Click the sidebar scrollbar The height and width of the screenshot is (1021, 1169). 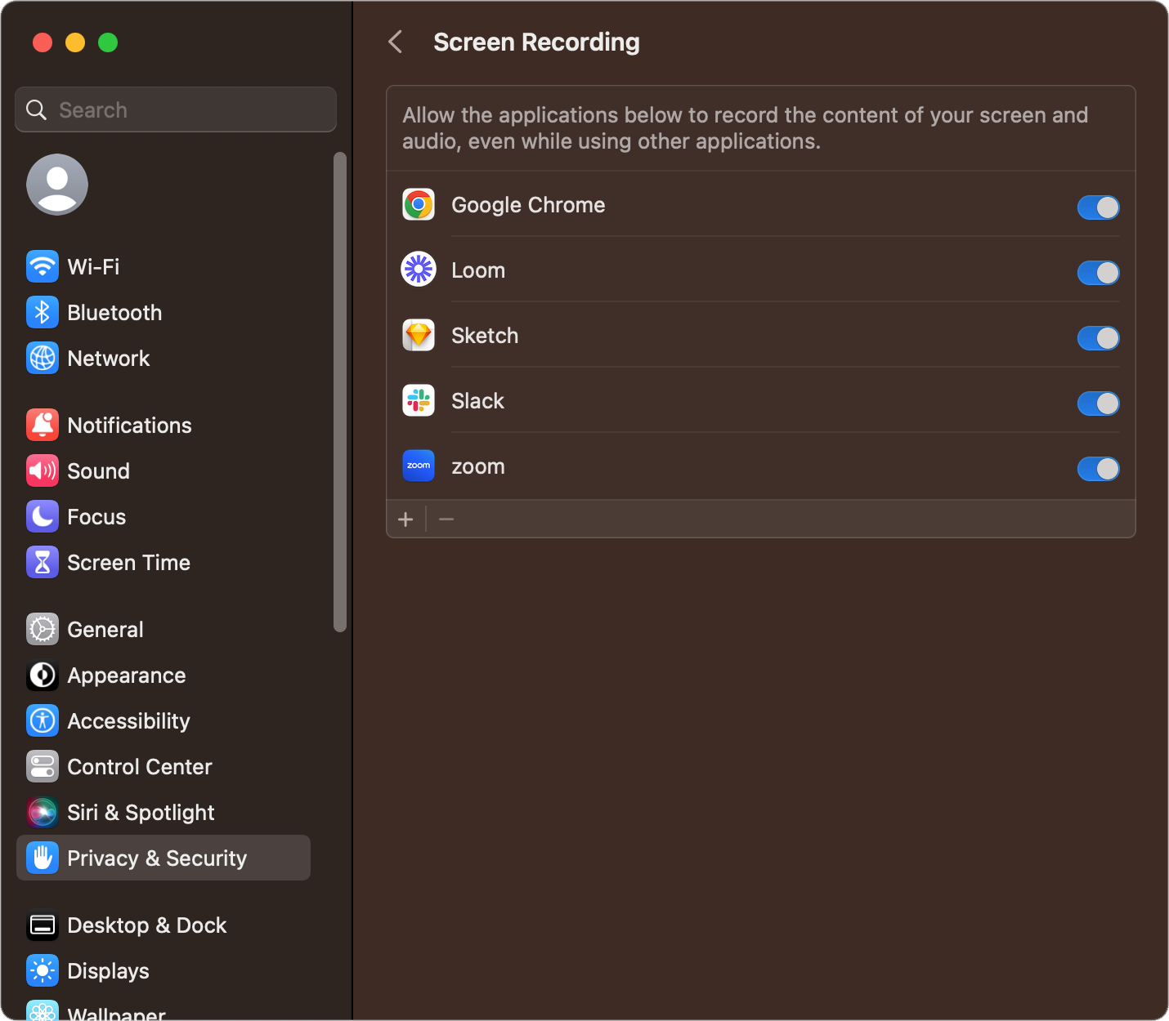click(x=340, y=392)
